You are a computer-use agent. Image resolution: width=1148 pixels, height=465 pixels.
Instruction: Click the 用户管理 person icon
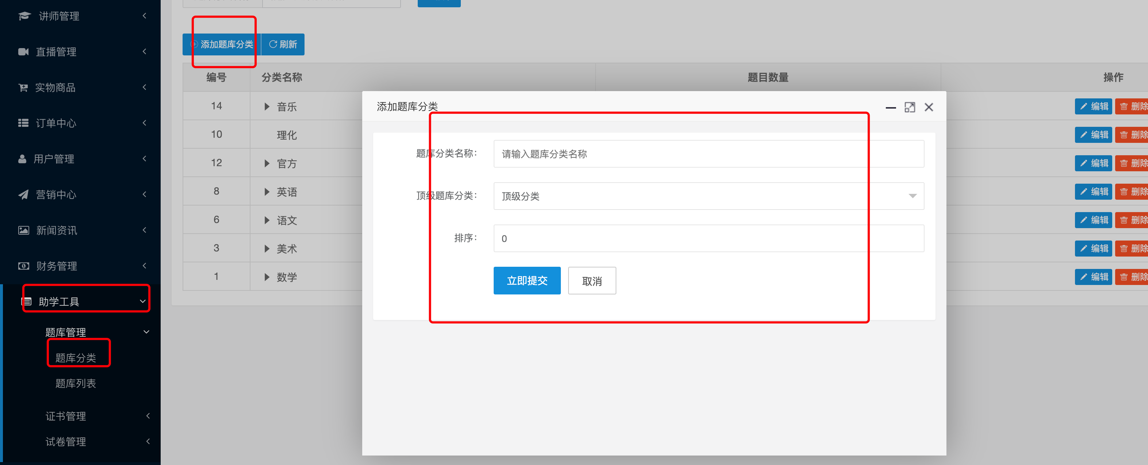22,159
